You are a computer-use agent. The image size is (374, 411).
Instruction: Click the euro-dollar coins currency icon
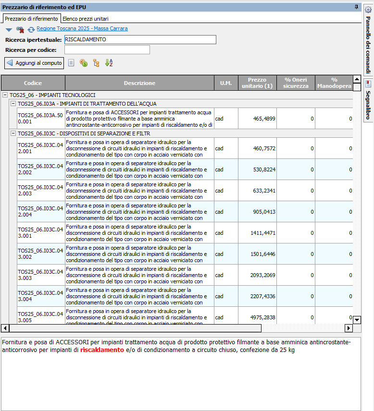pyautogui.click(x=83, y=63)
